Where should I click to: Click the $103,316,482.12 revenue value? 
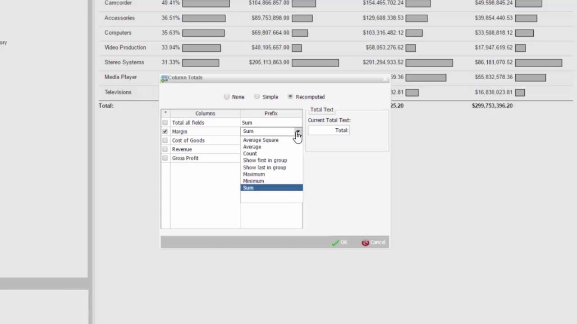tap(383, 33)
